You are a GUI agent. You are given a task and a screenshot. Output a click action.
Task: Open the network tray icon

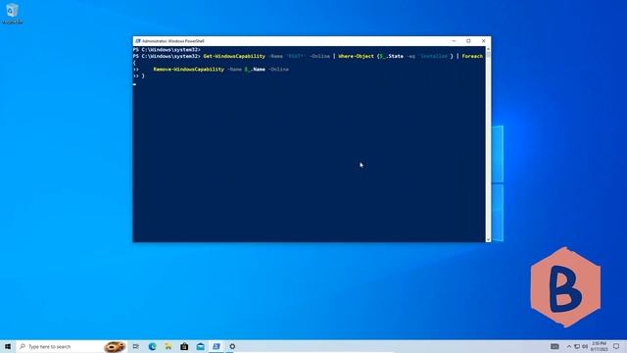point(577,346)
